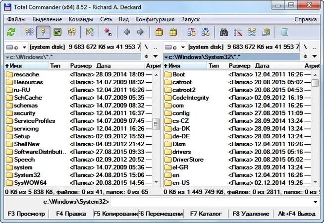Viewport: 324px width, 223px height.
Task: Click F5 Копирование button
Action: 116,214
